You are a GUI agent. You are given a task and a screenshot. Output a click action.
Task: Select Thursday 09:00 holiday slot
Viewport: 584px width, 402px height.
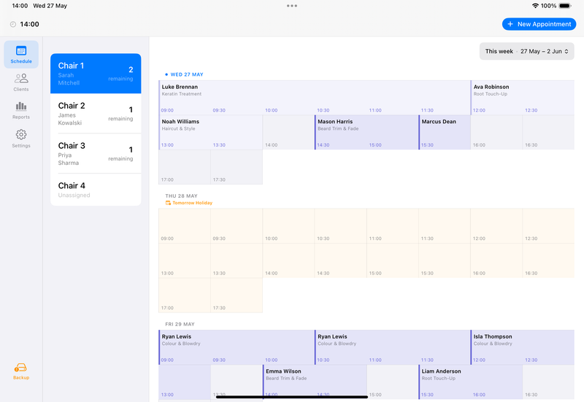point(185,225)
